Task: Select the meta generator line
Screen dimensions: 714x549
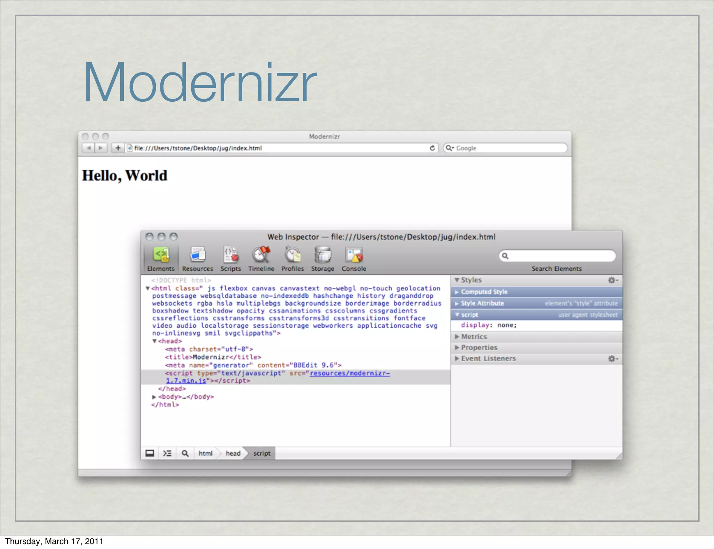Action: tap(253, 365)
